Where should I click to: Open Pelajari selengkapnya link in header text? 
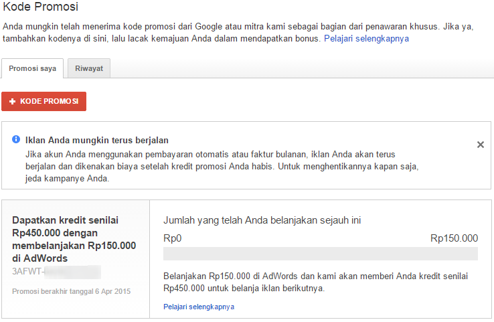366,38
